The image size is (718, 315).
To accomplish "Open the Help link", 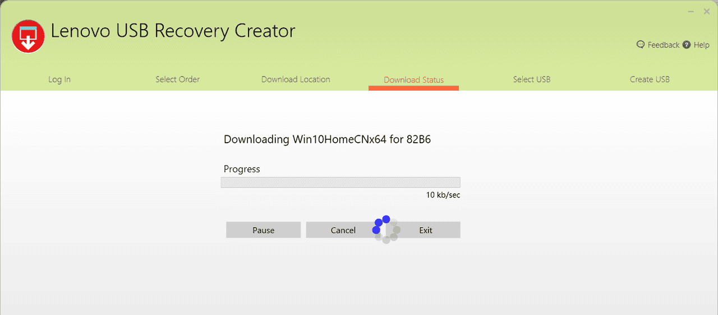I will pos(702,45).
